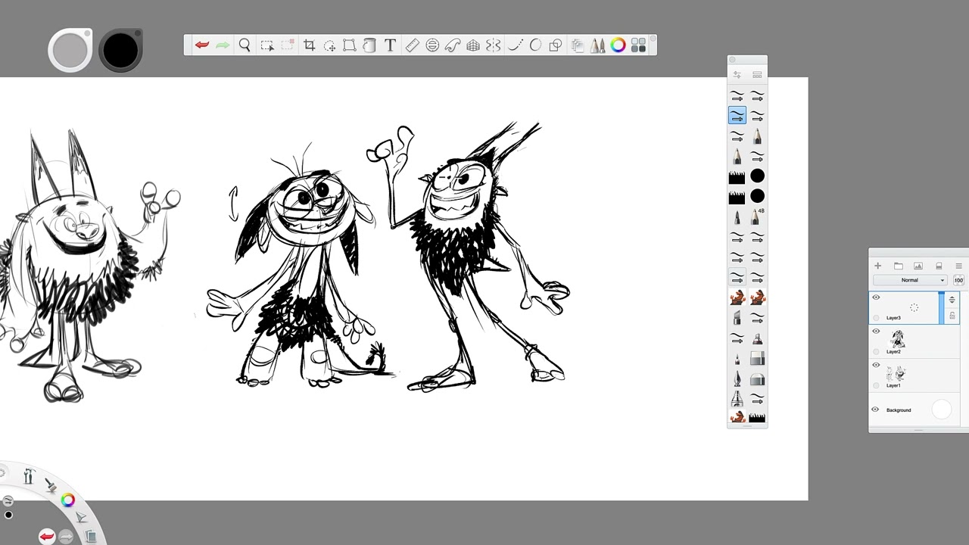The height and width of the screenshot is (545, 969).
Task: Click the green Redo arrow in top toolbar
Action: click(x=223, y=45)
